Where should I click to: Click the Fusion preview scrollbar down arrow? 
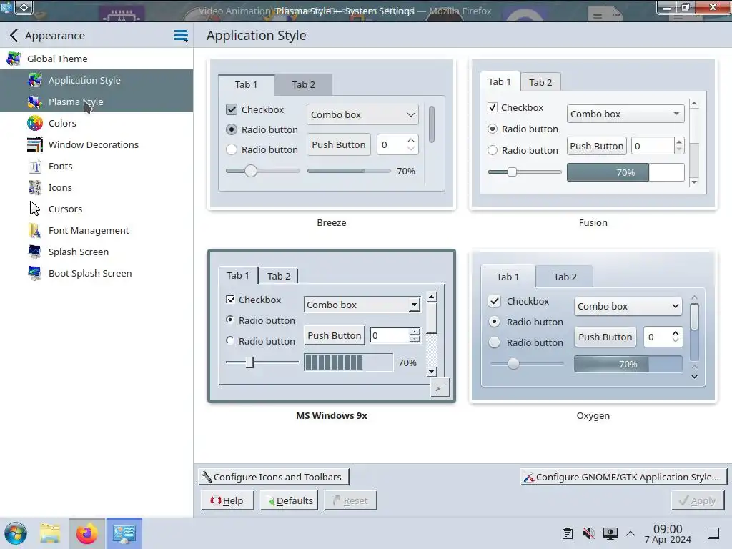tap(694, 182)
